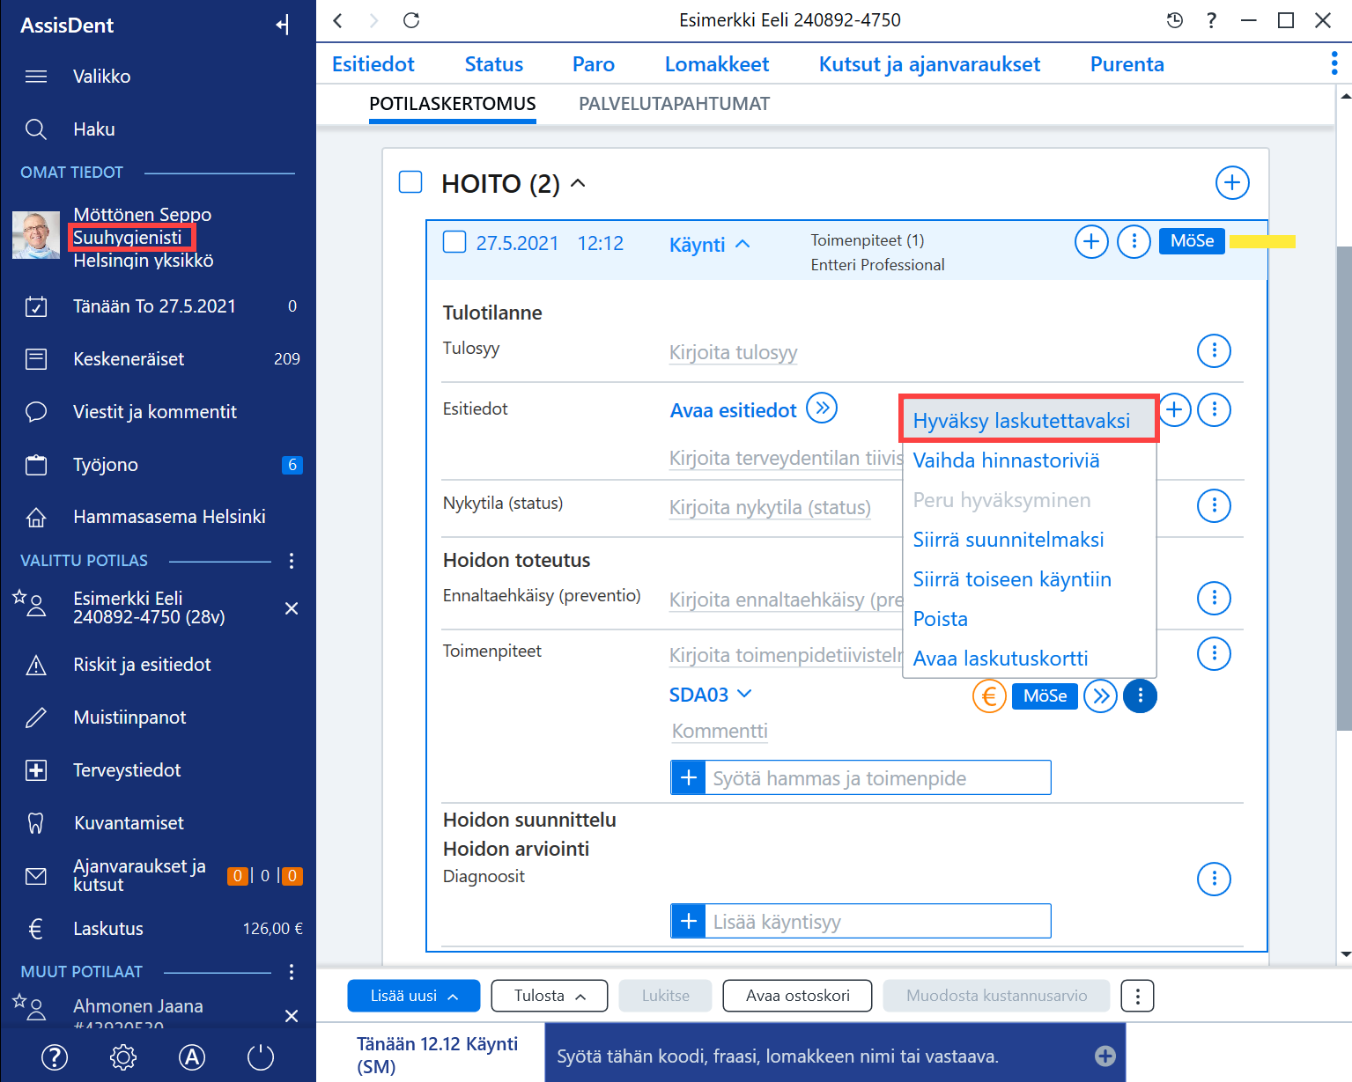
Task: Tick the HOITO (2) checkbox
Action: (410, 182)
